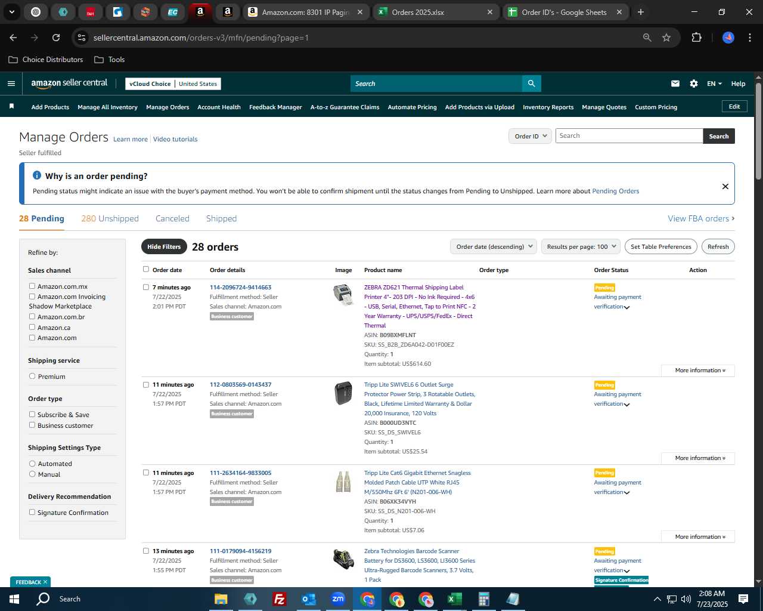This screenshot has height=611, width=763.
Task: Open Outlook from the taskbar
Action: tap(308, 599)
